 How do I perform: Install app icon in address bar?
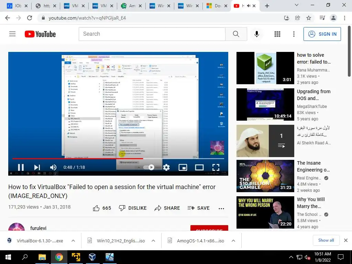point(286,18)
